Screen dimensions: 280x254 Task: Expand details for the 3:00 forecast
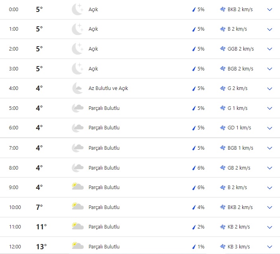click(270, 69)
